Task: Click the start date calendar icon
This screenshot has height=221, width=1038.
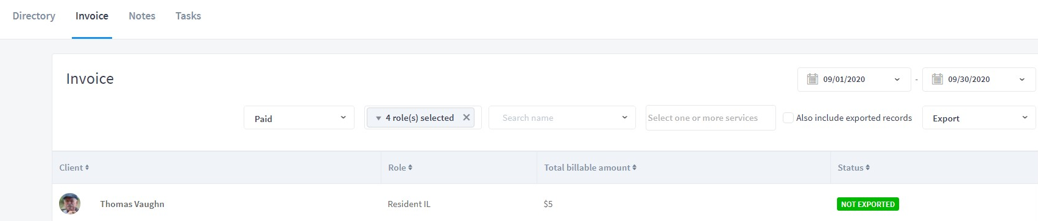Action: pyautogui.click(x=812, y=80)
